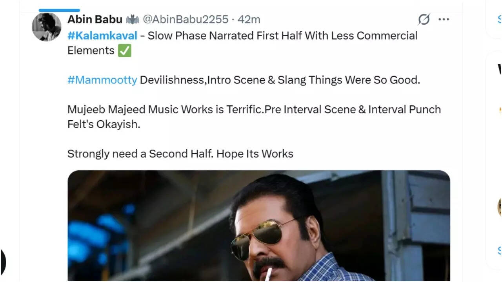Click the bat emoji beside Abin Babu
The image size is (502, 282).
click(x=132, y=19)
